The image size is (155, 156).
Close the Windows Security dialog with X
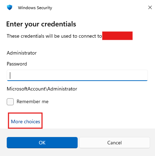coord(150,7)
